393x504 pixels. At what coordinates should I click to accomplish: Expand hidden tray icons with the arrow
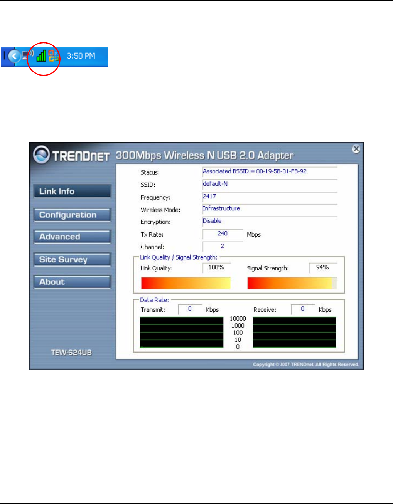coord(14,56)
